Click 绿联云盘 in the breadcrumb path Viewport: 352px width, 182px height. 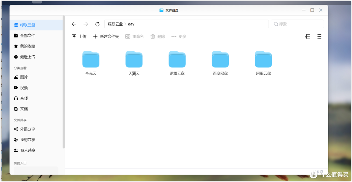(x=115, y=24)
